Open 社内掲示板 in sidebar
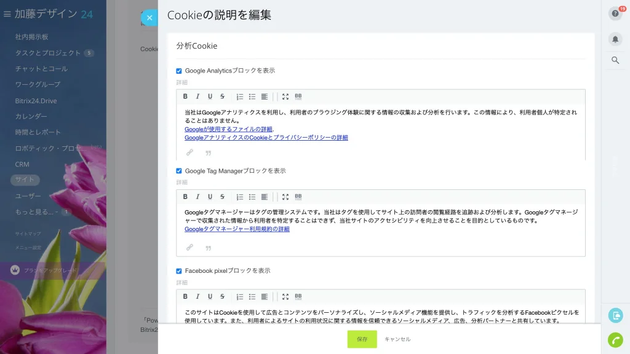The height and width of the screenshot is (354, 630). point(32,37)
